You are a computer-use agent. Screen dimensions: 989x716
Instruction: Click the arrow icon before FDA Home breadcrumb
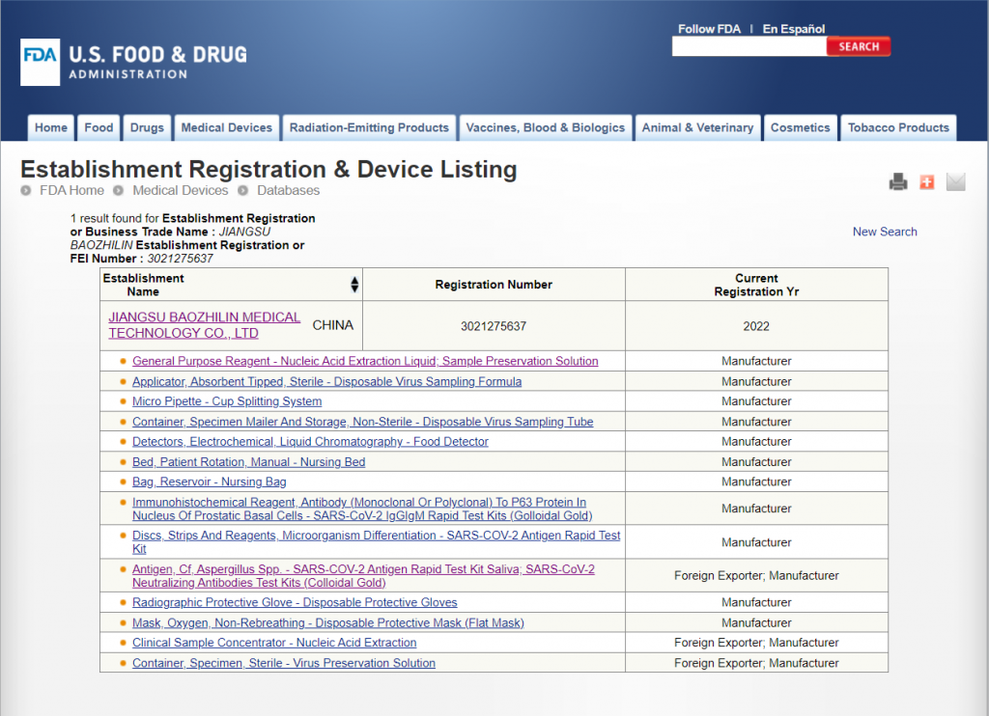click(26, 191)
